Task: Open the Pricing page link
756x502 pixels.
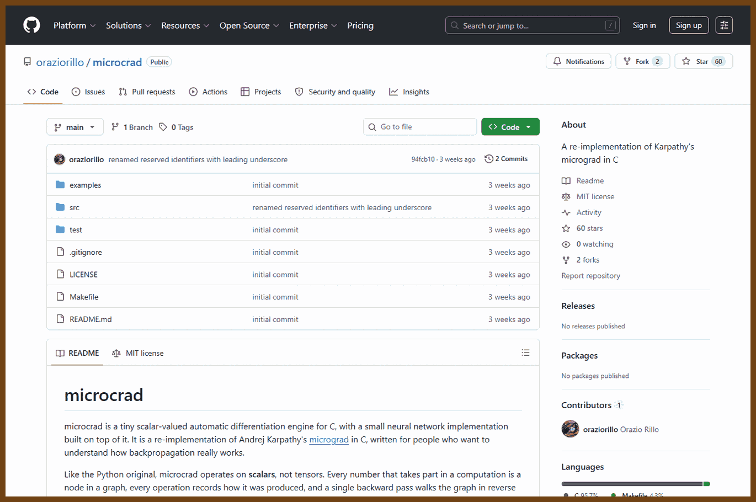Action: click(360, 25)
